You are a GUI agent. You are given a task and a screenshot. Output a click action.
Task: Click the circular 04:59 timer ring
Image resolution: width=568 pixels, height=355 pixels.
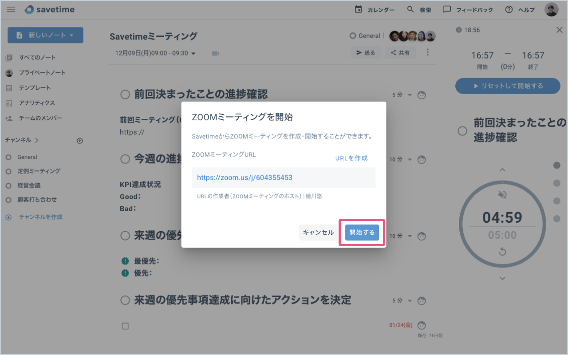point(502,223)
